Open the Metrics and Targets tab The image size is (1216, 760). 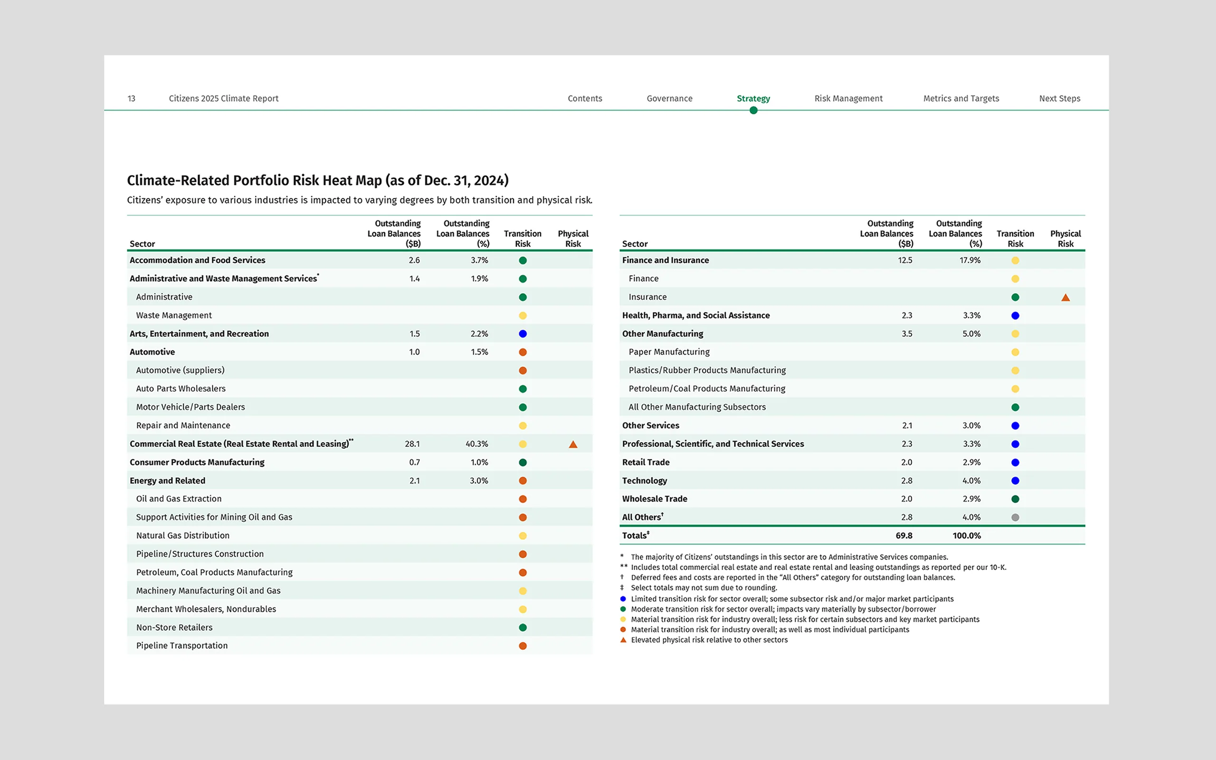[x=961, y=98]
